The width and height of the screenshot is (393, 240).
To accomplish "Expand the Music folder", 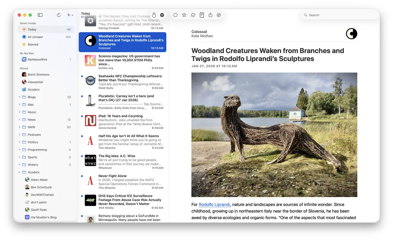I will (x=20, y=112).
